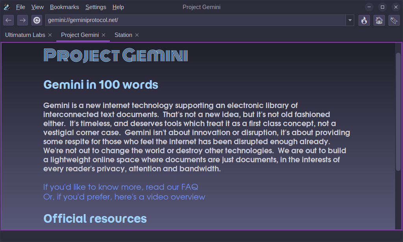Go back with the left arrow button
This screenshot has width=403, height=242.
[x=9, y=20]
